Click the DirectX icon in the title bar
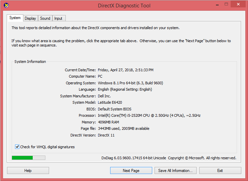This screenshot has height=181, width=248. 6,5
